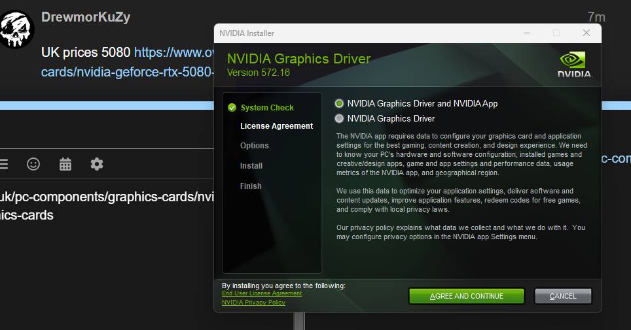Select the Finish step in sidebar
This screenshot has height=330, width=631.
coord(251,186)
